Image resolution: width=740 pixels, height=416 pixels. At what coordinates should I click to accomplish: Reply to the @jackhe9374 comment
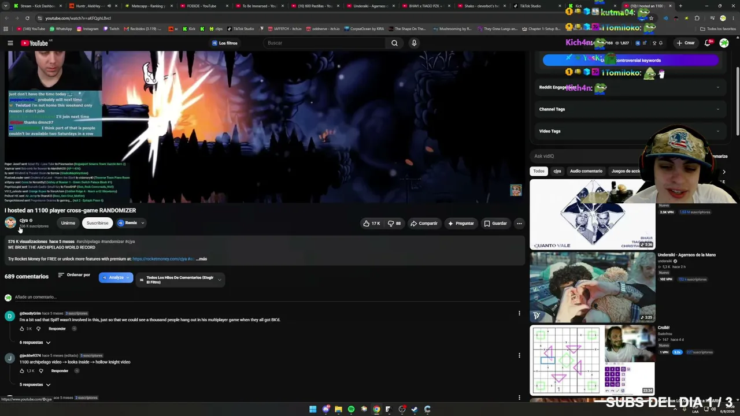pyautogui.click(x=60, y=371)
